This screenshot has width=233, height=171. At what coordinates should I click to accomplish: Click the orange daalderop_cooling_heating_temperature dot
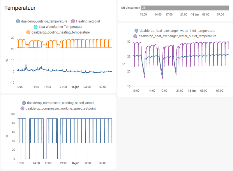point(29,32)
